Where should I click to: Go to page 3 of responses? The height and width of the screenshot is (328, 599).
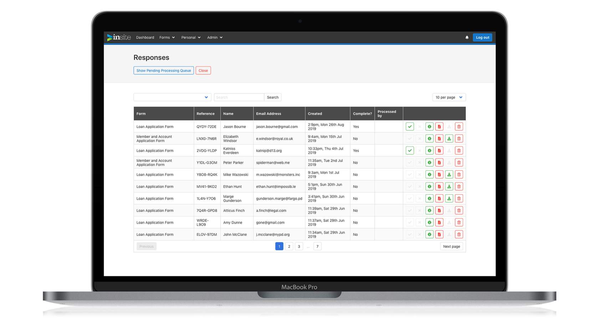pos(299,246)
